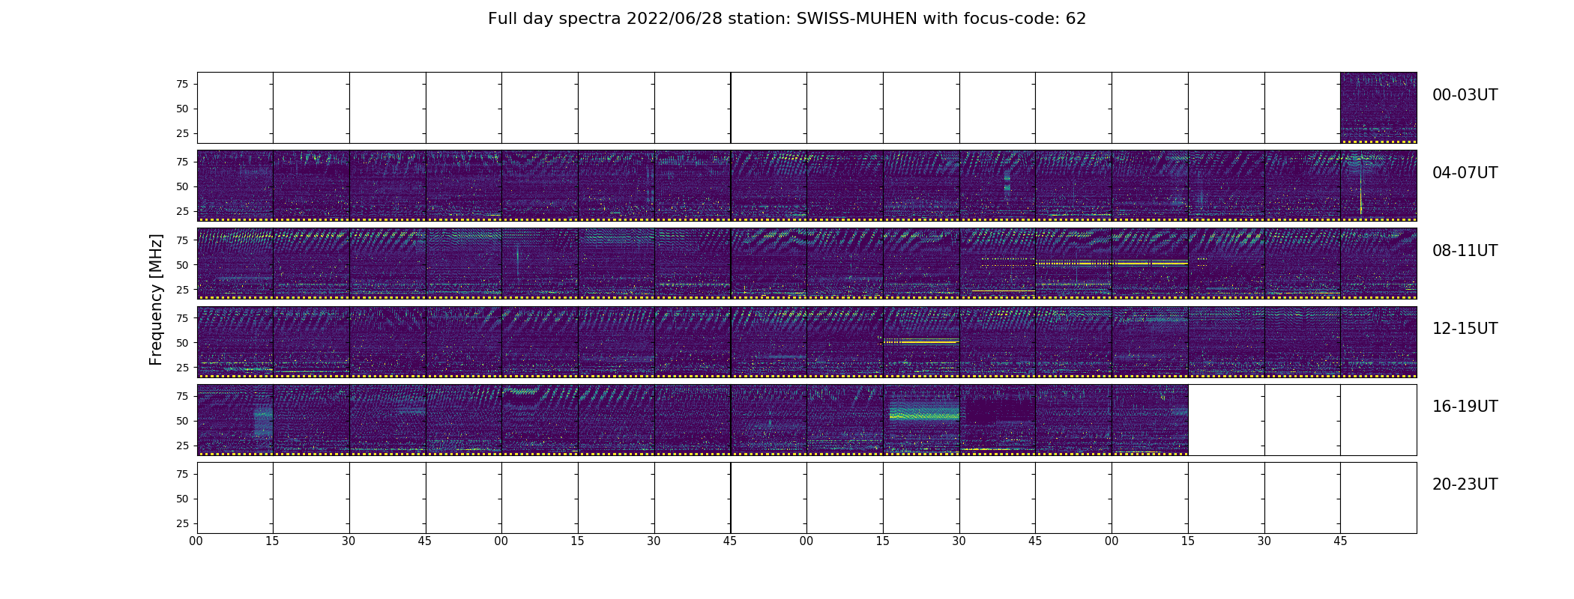Click the 12-15UT row label
The image size is (1574, 599).
point(1465,329)
